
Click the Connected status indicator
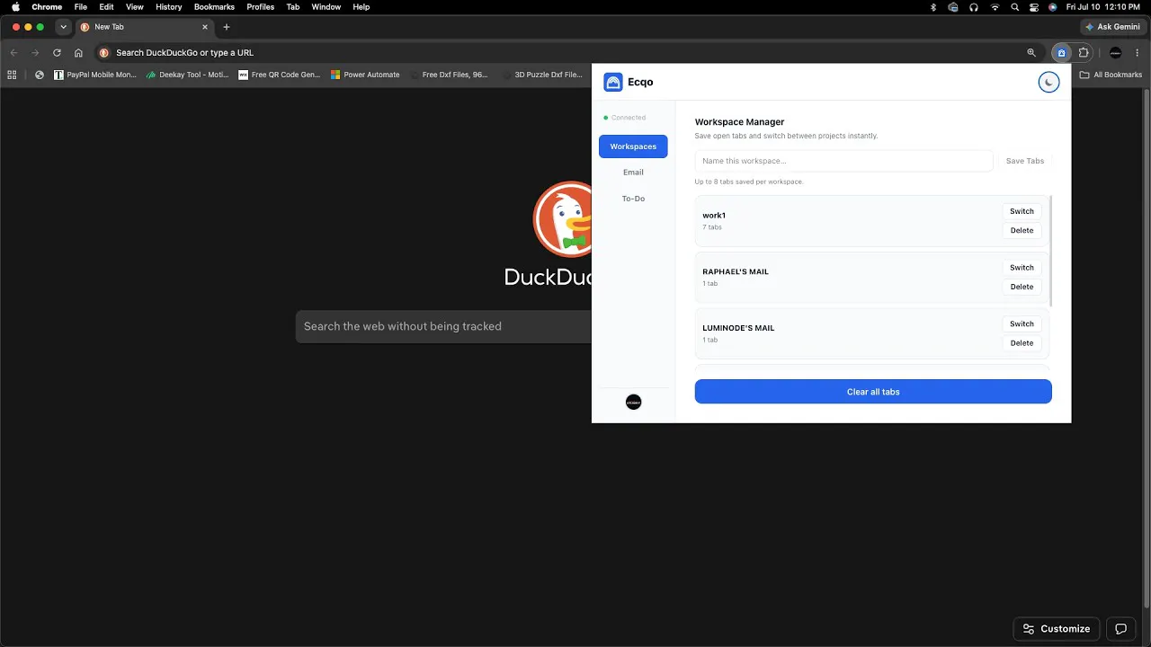coord(625,118)
